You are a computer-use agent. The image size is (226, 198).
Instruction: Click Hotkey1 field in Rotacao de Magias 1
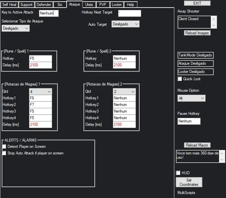click(x=41, y=98)
